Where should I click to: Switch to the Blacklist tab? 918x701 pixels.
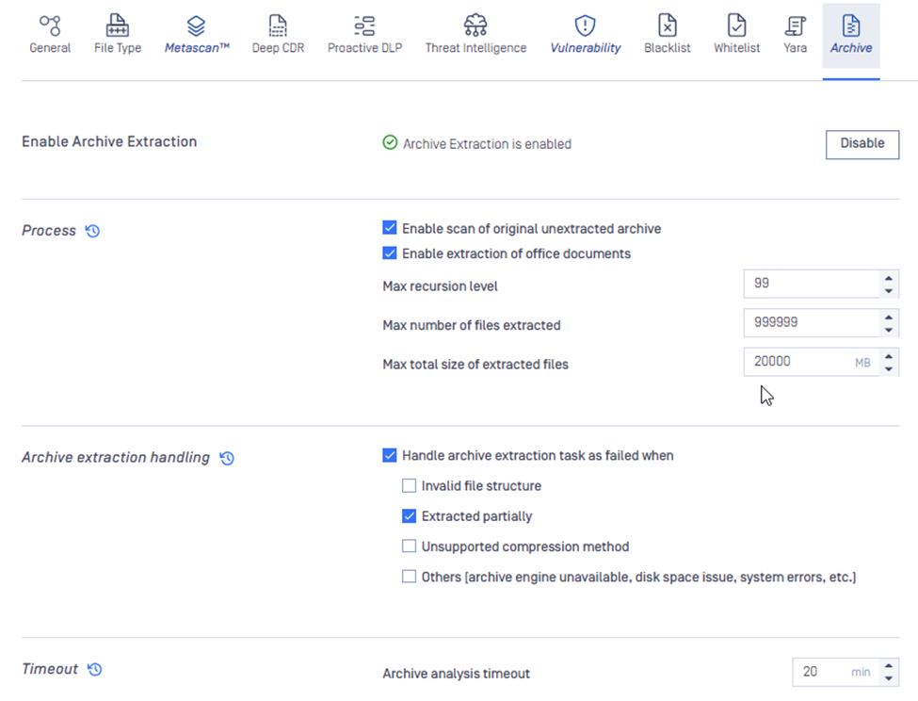[667, 35]
